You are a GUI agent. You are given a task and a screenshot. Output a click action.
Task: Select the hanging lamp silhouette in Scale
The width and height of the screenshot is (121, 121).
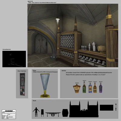pyautogui.click(x=116, y=107)
